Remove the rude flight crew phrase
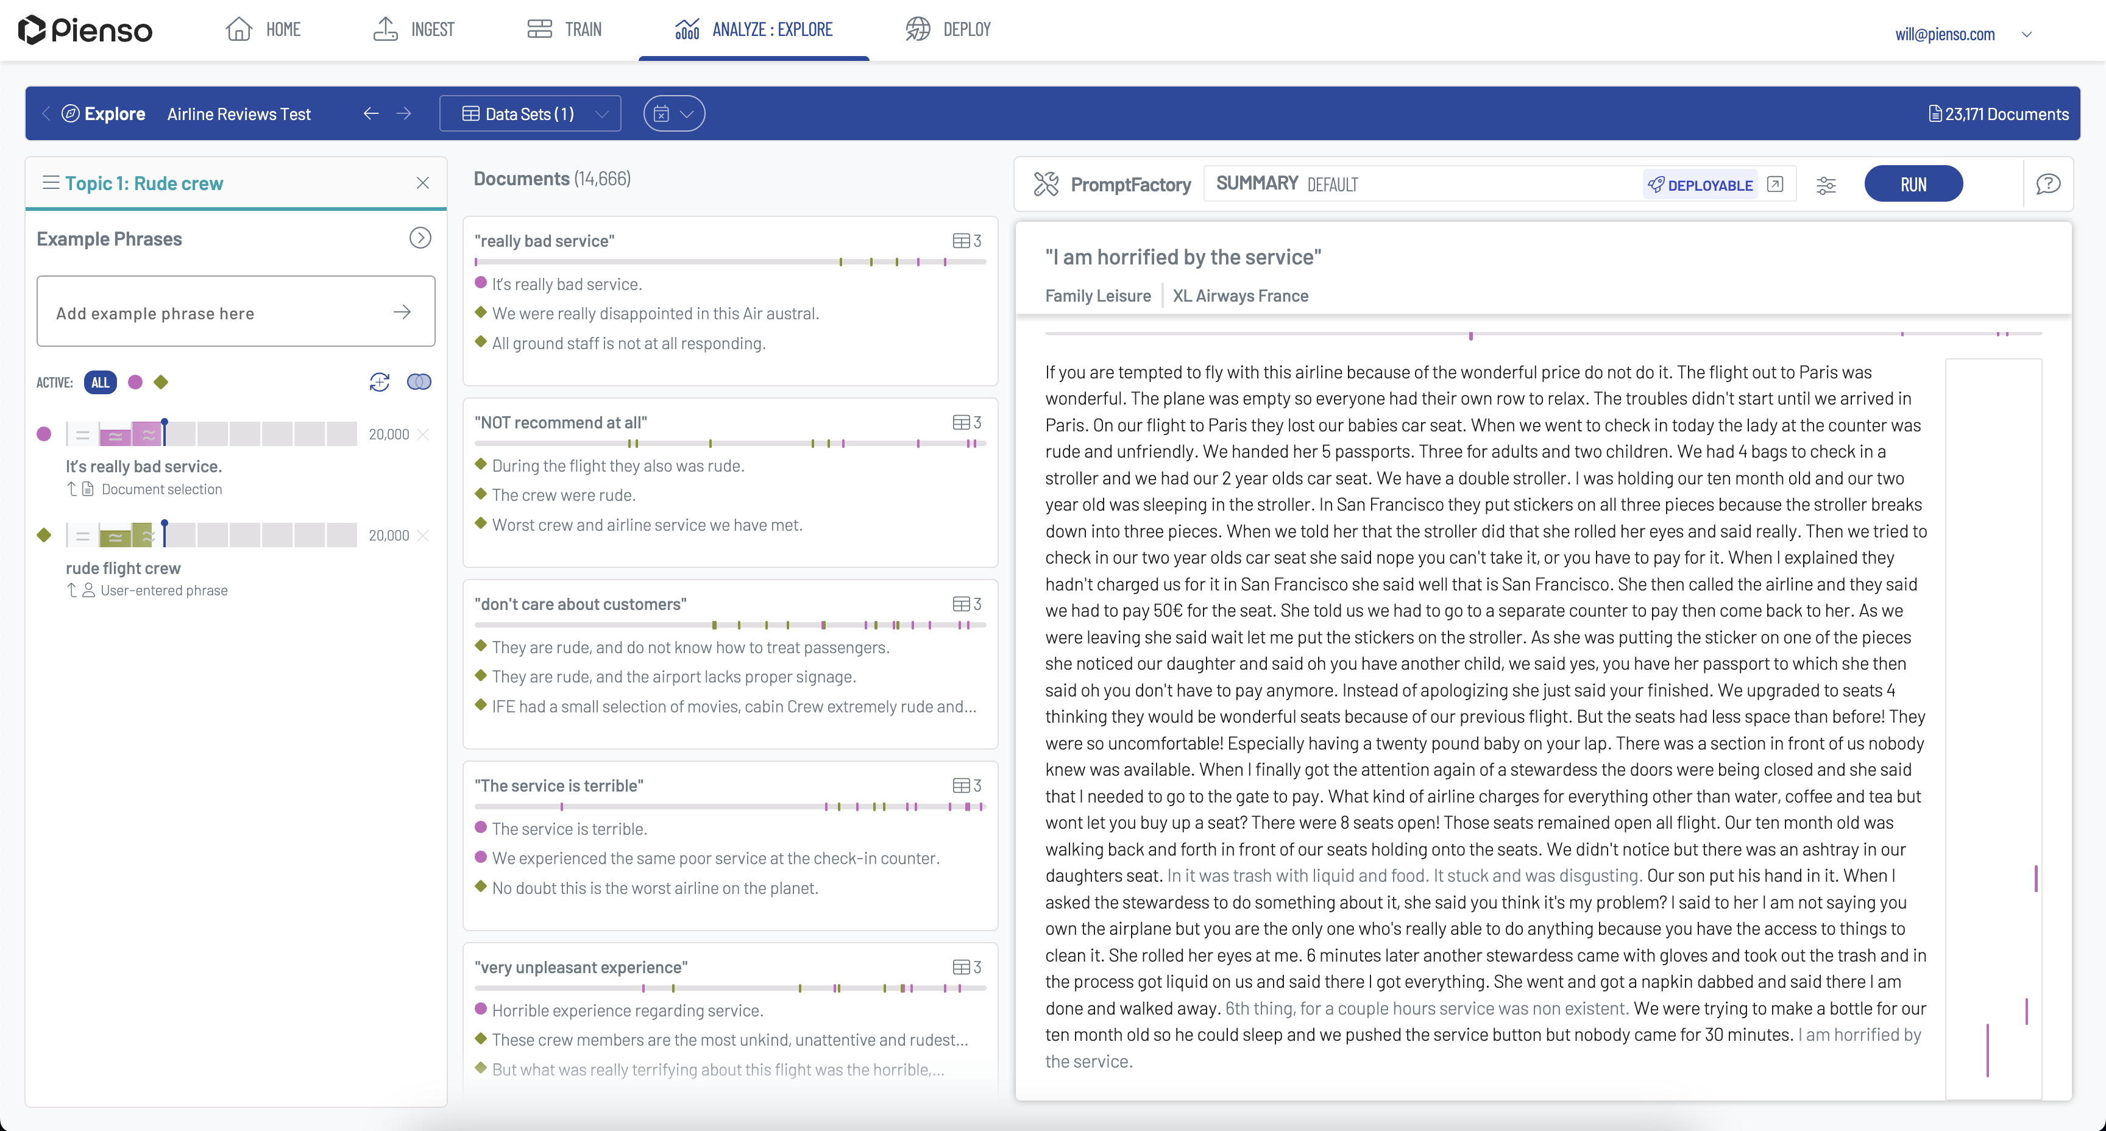This screenshot has width=2106, height=1131. [x=423, y=536]
